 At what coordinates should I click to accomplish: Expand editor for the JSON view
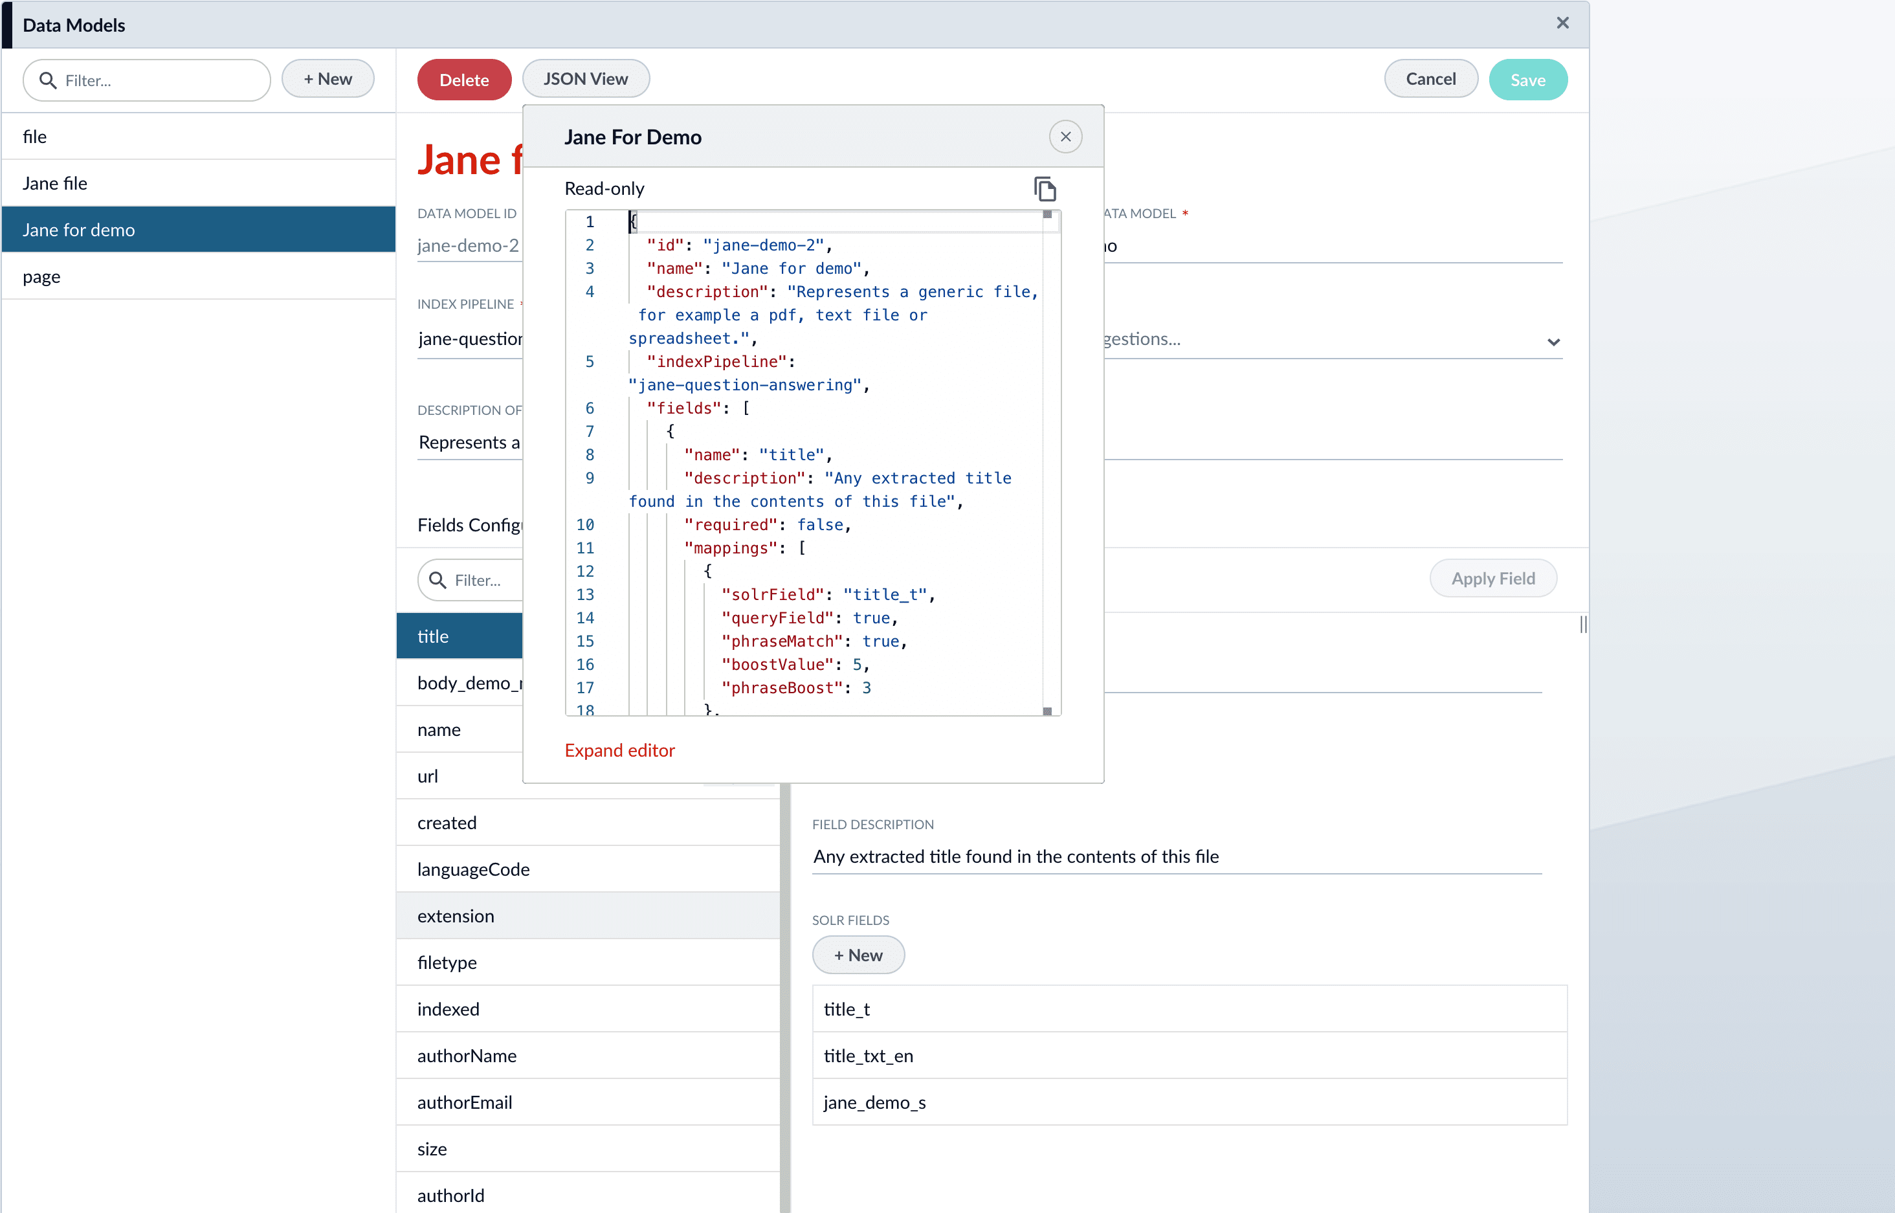click(x=620, y=750)
